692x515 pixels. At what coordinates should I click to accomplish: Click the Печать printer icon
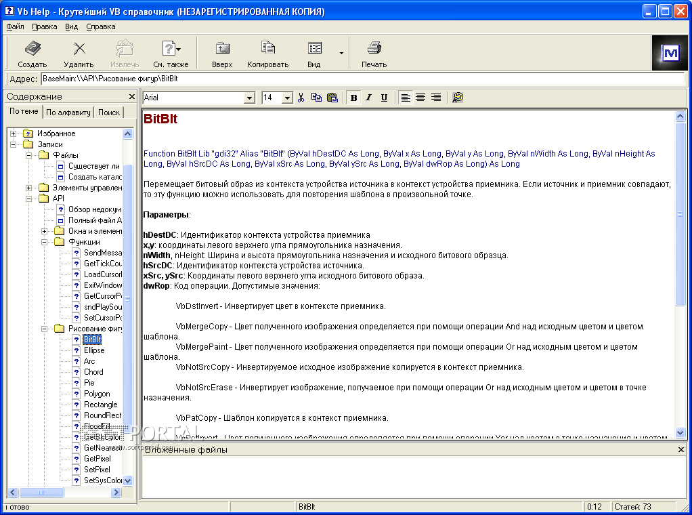pyautogui.click(x=374, y=47)
